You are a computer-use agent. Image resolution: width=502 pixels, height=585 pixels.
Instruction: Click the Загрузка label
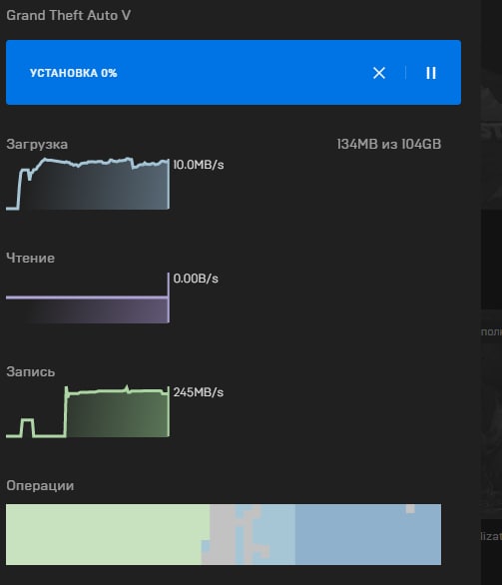(37, 145)
